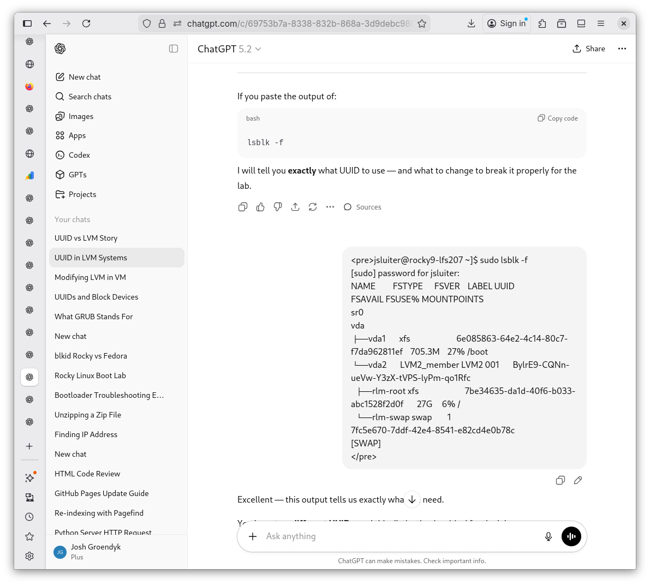Open the Firefox downloads dropdown

(x=471, y=23)
